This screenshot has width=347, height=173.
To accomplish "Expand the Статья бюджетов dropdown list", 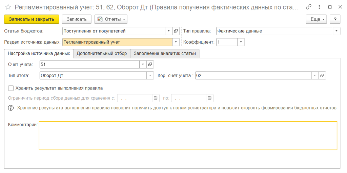I will pyautogui.click(x=169, y=31).
